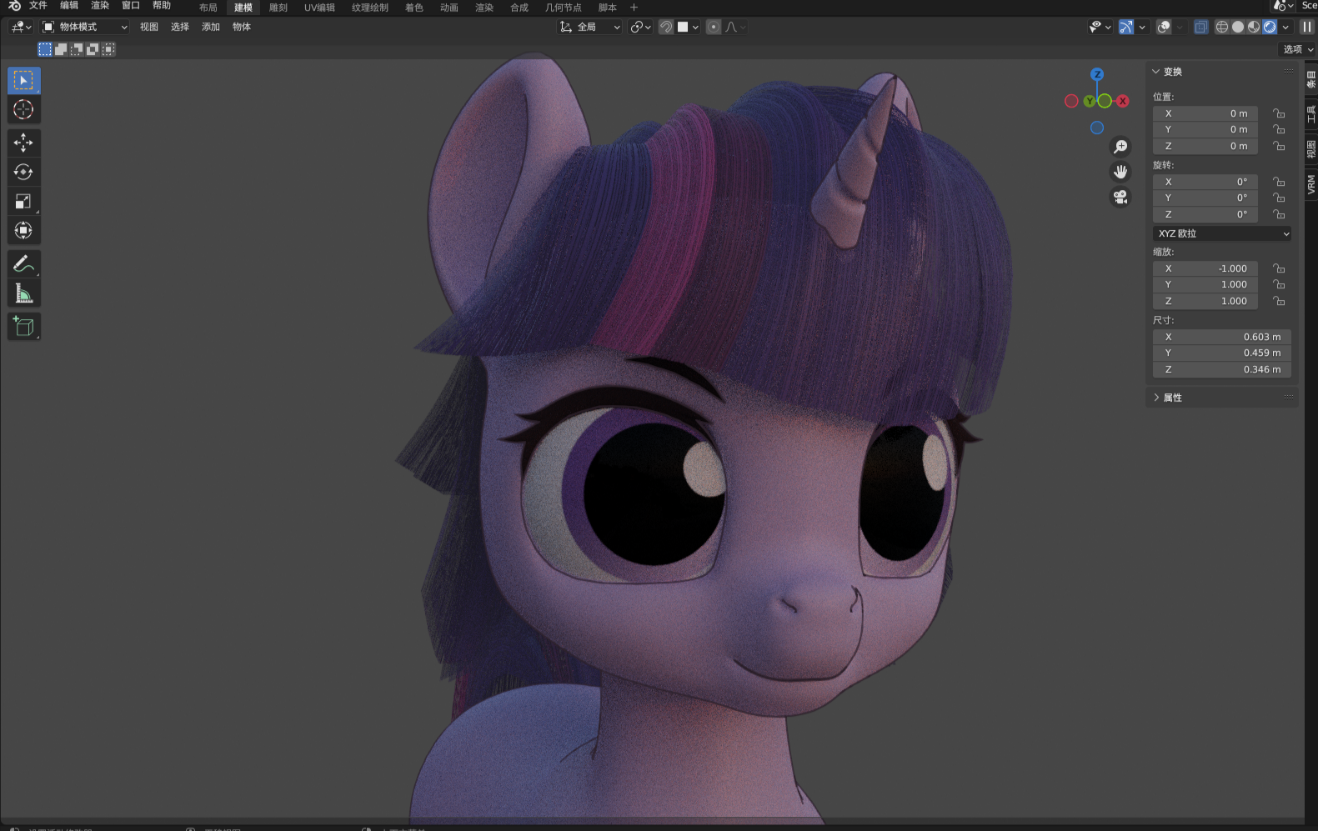This screenshot has width=1318, height=831.
Task: Open the gizmo options dropdown arrow
Action: point(1142,27)
